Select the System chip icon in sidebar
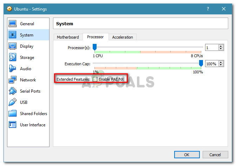Image resolution: width=236 pixels, height=166 pixels. tap(13, 35)
